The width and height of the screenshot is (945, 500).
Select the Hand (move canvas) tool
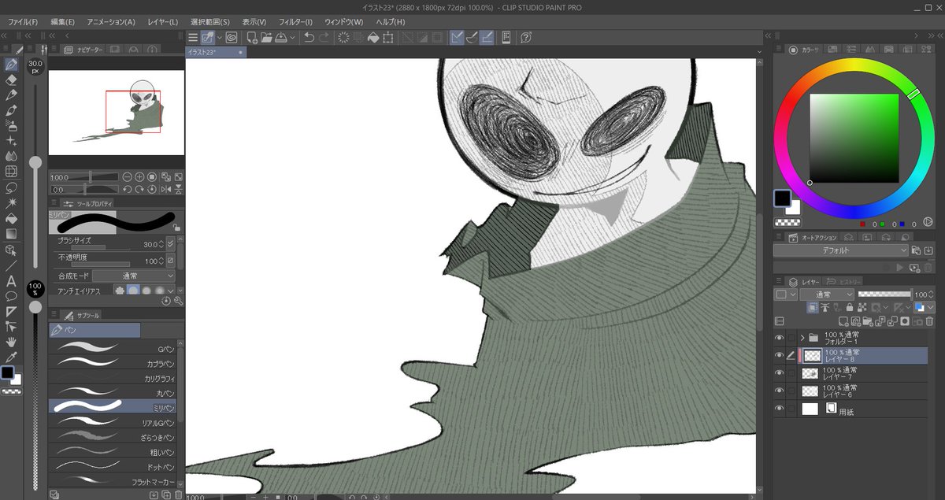pos(12,342)
